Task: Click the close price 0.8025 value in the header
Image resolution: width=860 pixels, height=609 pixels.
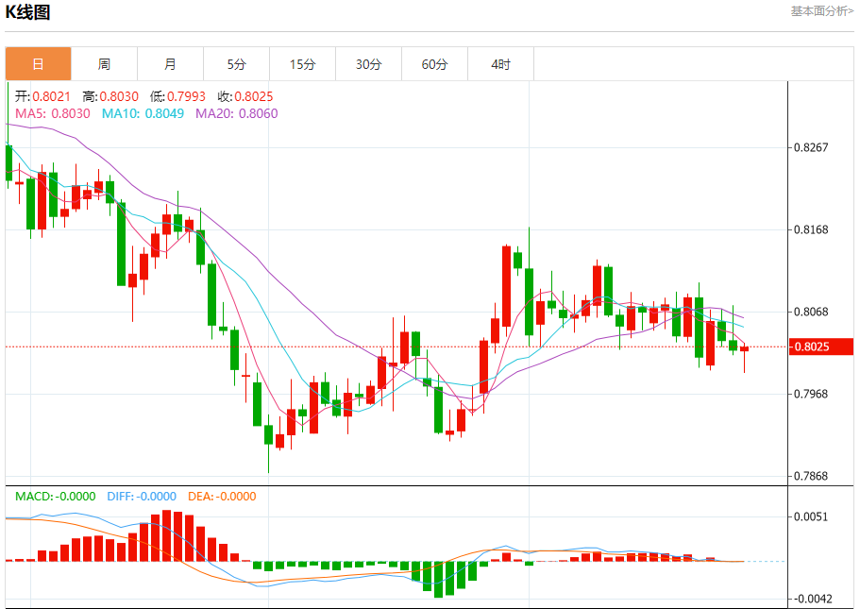Action: [x=254, y=96]
